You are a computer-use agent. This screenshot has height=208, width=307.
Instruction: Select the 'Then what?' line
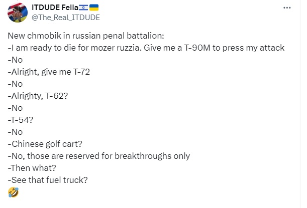(32, 168)
